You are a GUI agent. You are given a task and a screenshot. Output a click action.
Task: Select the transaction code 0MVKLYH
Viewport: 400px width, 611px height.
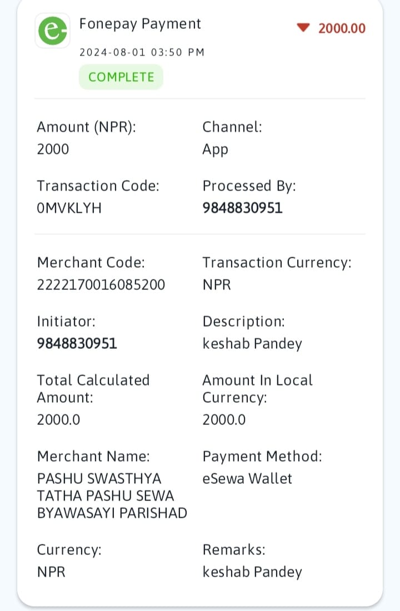pos(69,208)
